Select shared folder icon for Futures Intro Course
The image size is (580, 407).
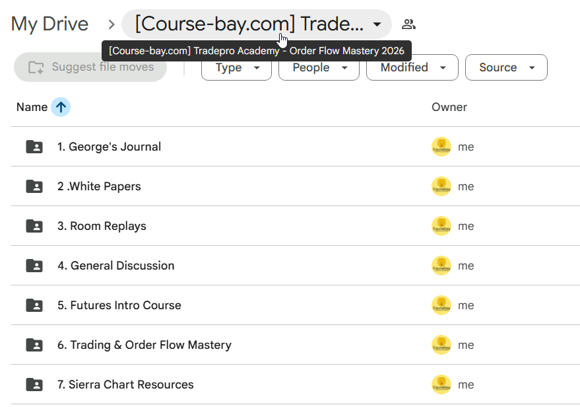(x=34, y=305)
